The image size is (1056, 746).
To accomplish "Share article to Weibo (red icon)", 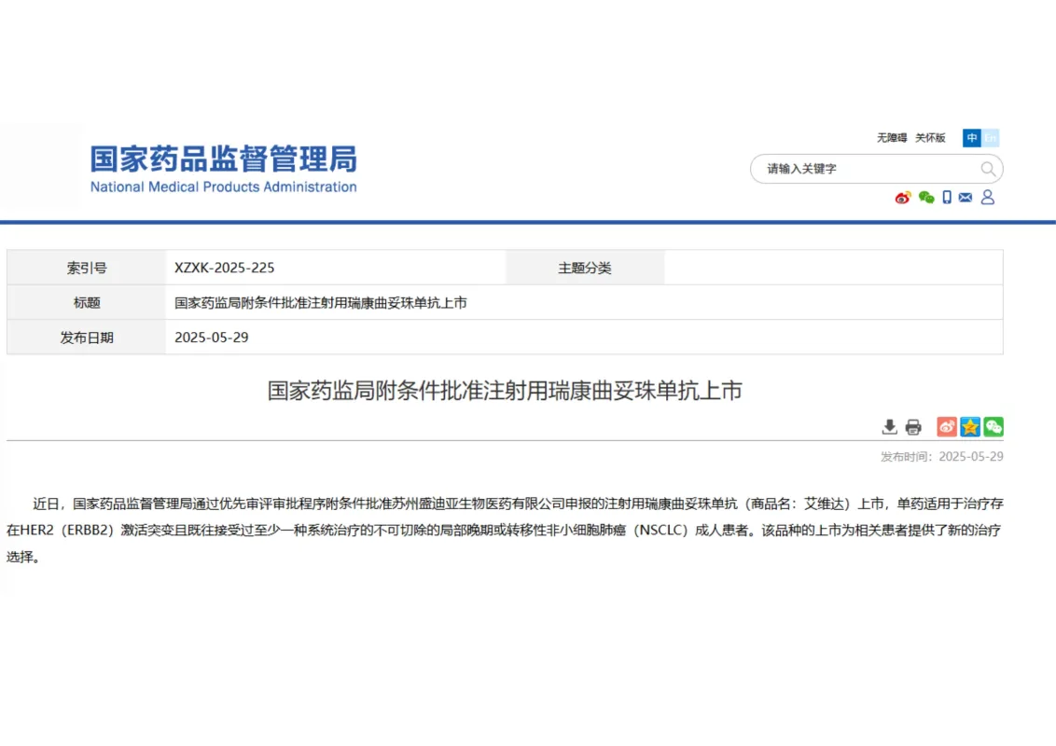I will (947, 427).
